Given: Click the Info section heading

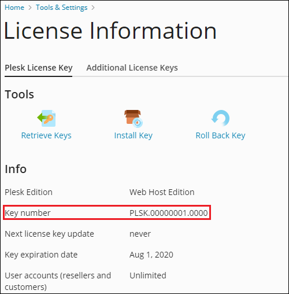Looking at the screenshot, I should pyautogui.click(x=16, y=169).
